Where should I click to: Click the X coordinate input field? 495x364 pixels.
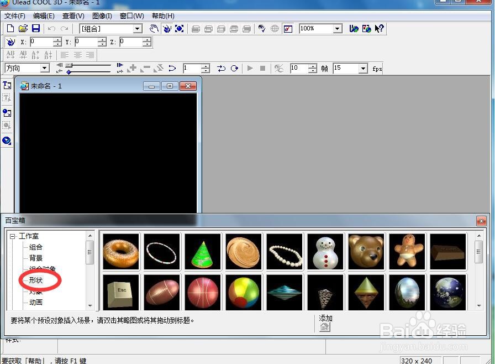41,41
